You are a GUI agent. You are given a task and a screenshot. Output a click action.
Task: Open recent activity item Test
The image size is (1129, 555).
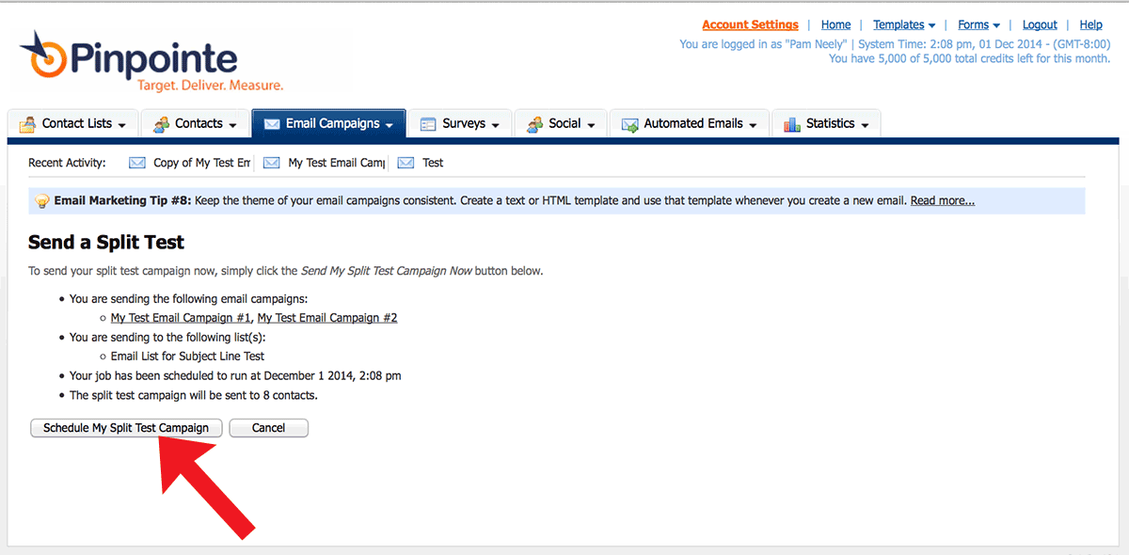[433, 163]
